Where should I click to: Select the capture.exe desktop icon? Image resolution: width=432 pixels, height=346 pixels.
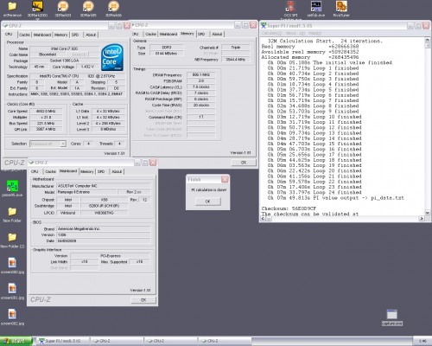click(392, 317)
